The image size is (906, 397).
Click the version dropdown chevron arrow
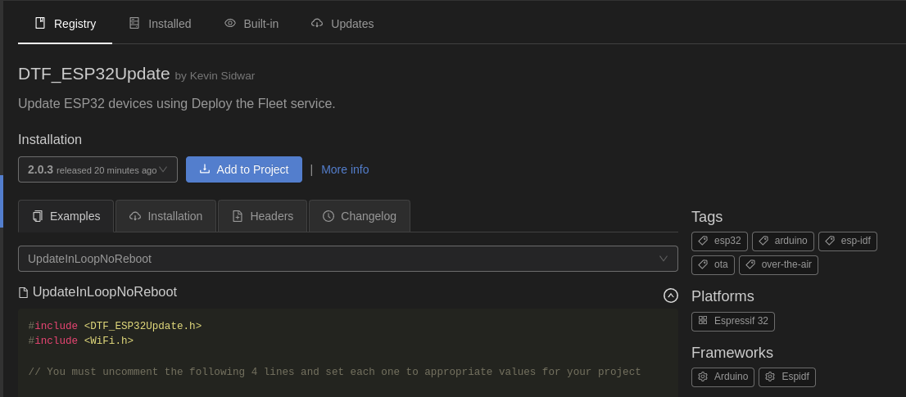164,169
